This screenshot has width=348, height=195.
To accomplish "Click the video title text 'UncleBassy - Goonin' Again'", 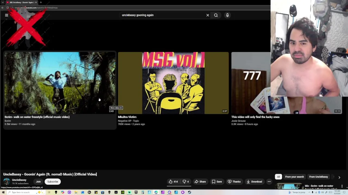I will (x=50, y=174).
